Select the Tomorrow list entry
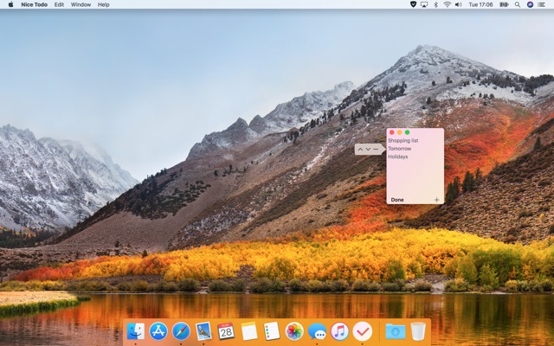Screen dimensions: 554x346 coord(400,149)
